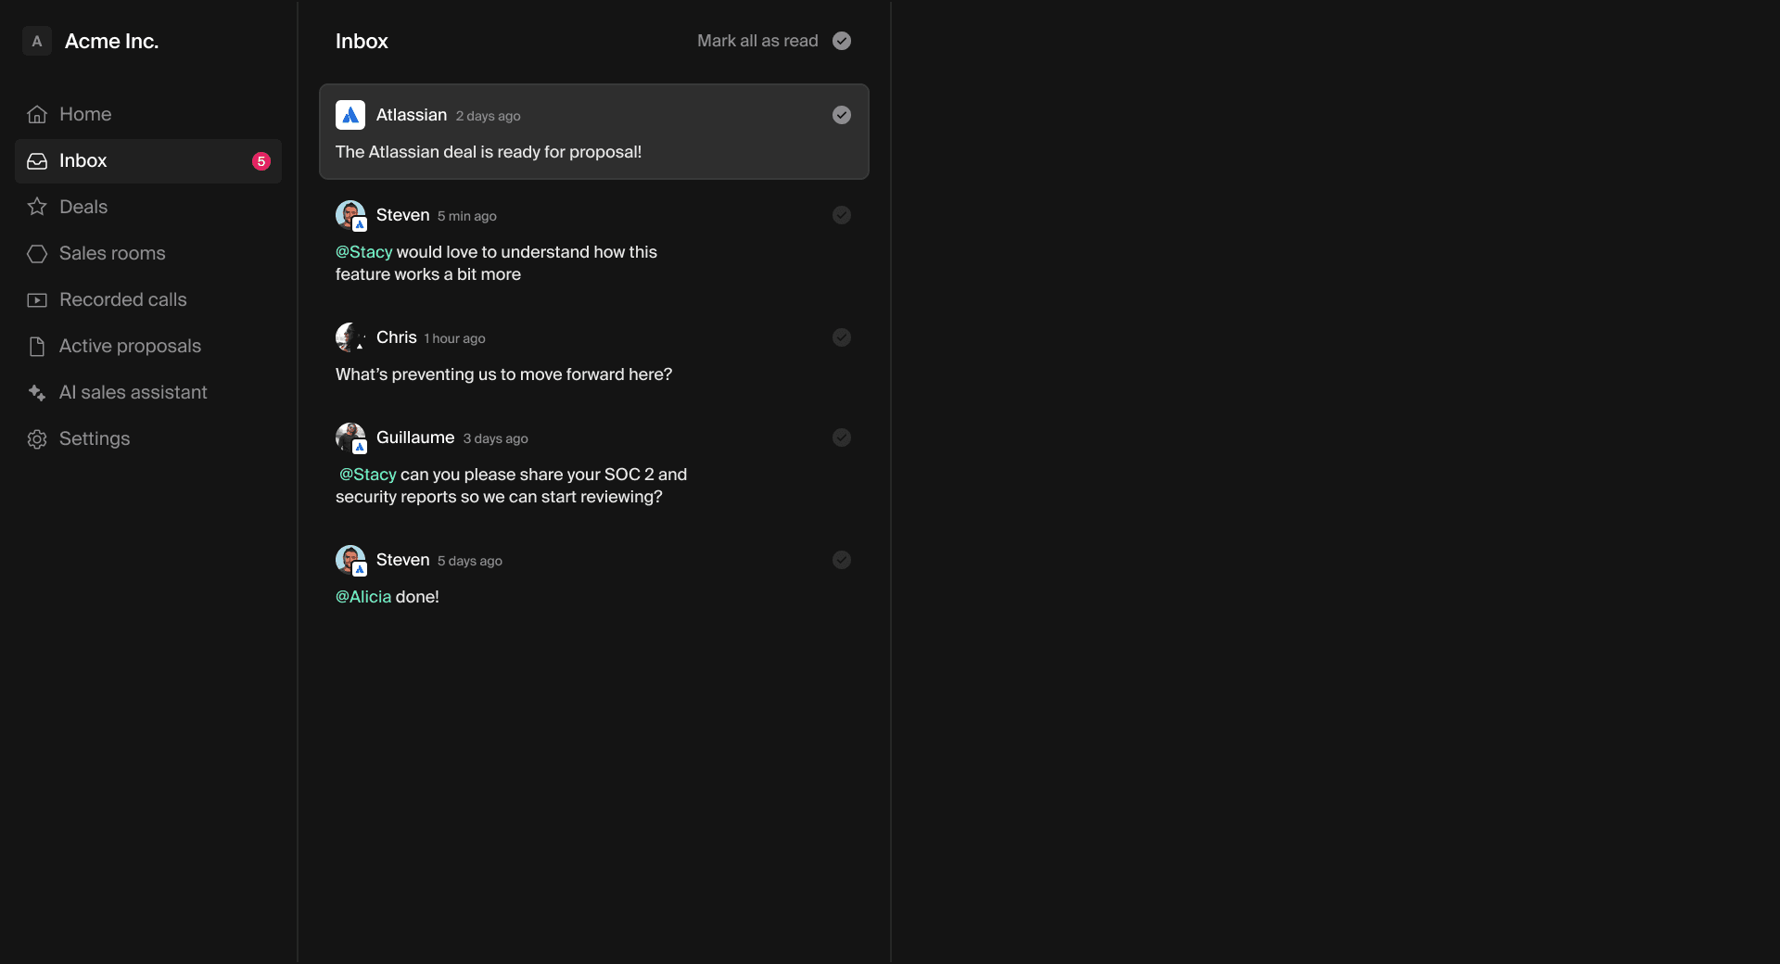1780x964 pixels.
Task: Open the Settings gear icon
Action: coord(37,438)
